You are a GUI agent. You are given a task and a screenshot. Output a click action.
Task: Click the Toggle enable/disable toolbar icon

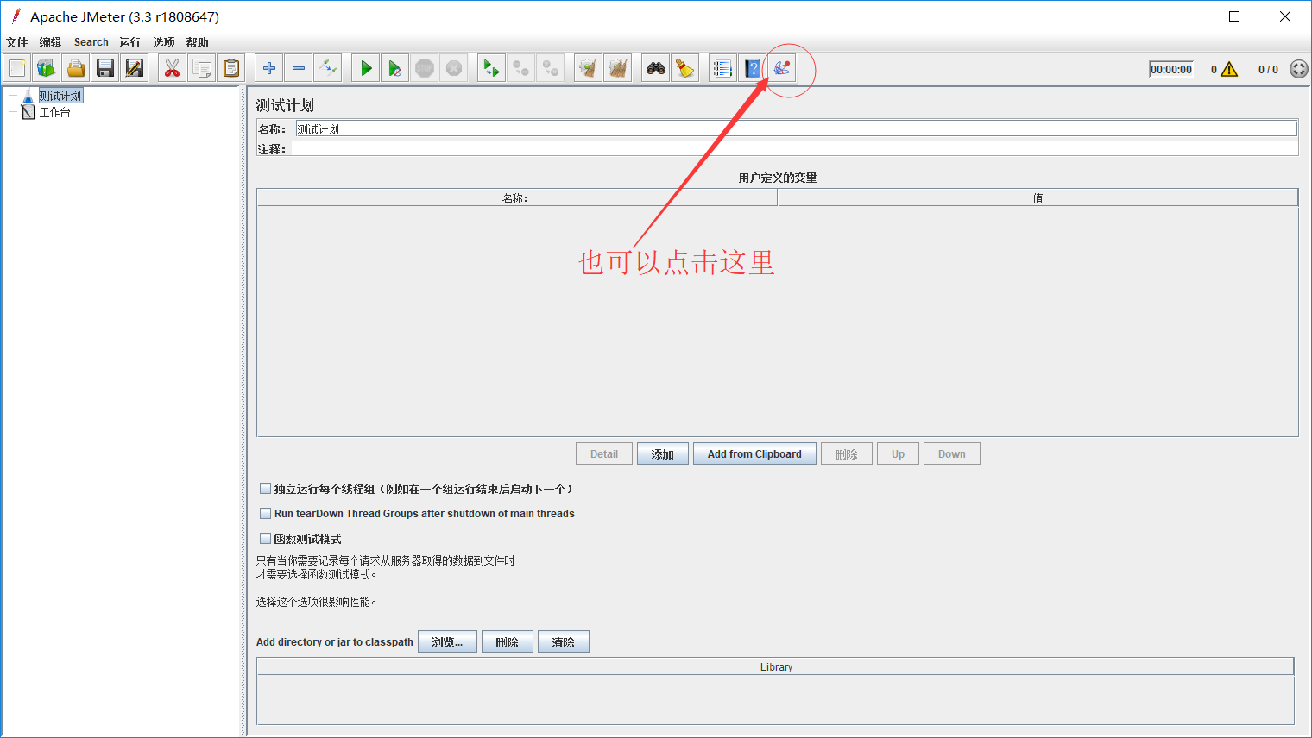328,68
